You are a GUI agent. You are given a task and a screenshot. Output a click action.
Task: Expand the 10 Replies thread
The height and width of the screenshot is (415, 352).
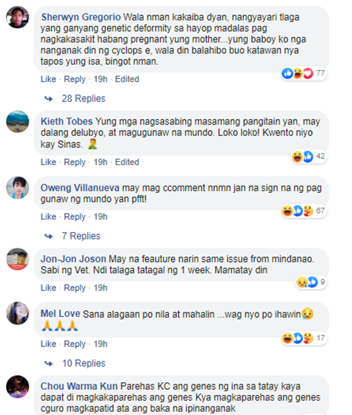coord(84,363)
